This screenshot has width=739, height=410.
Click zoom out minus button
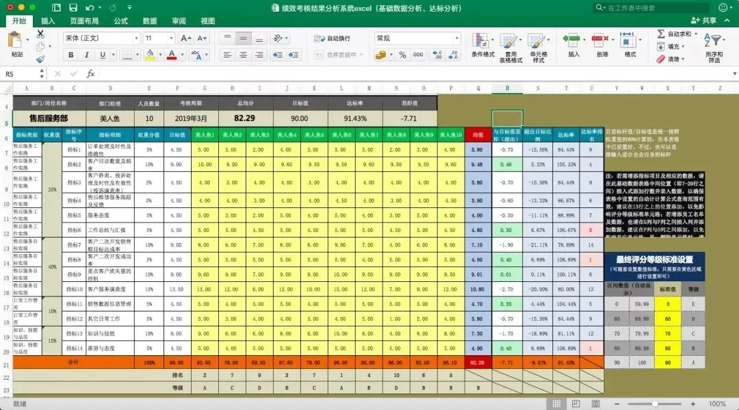[617, 404]
